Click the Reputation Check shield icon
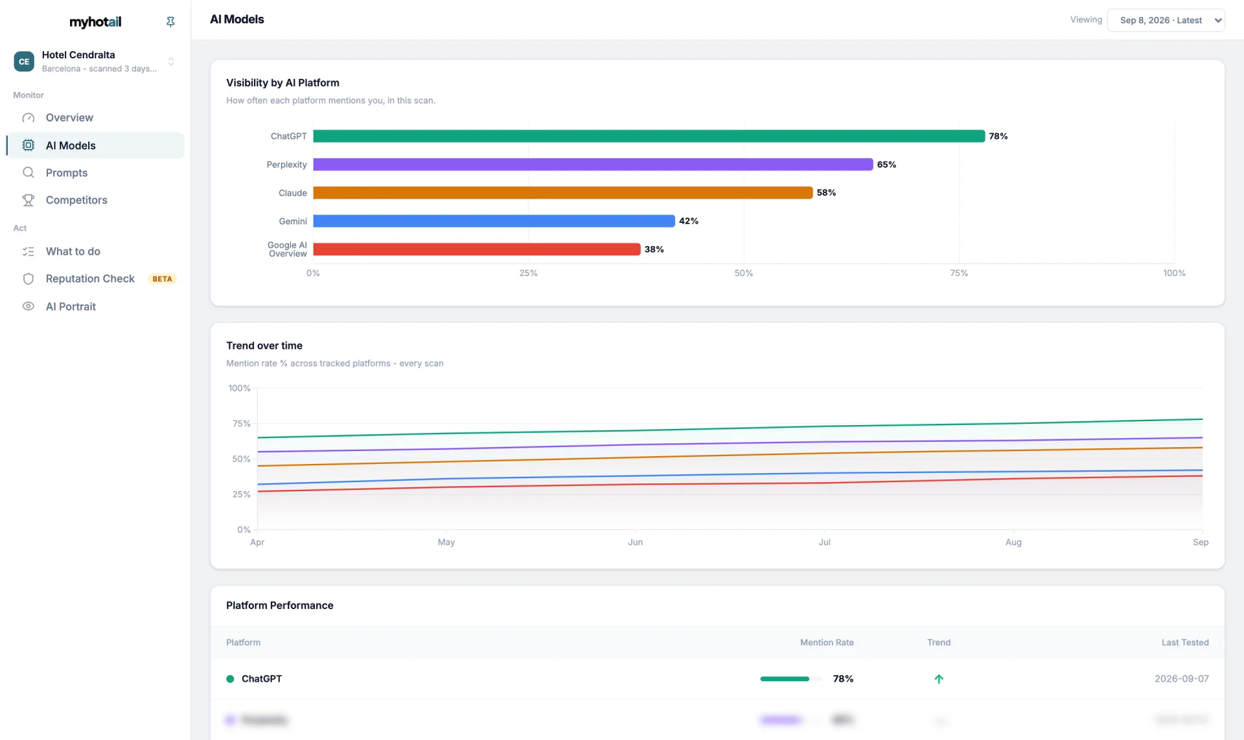This screenshot has height=740, width=1244. 29,279
